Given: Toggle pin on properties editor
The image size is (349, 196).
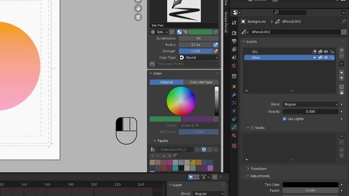Looking at the screenshot, I should point(344,22).
